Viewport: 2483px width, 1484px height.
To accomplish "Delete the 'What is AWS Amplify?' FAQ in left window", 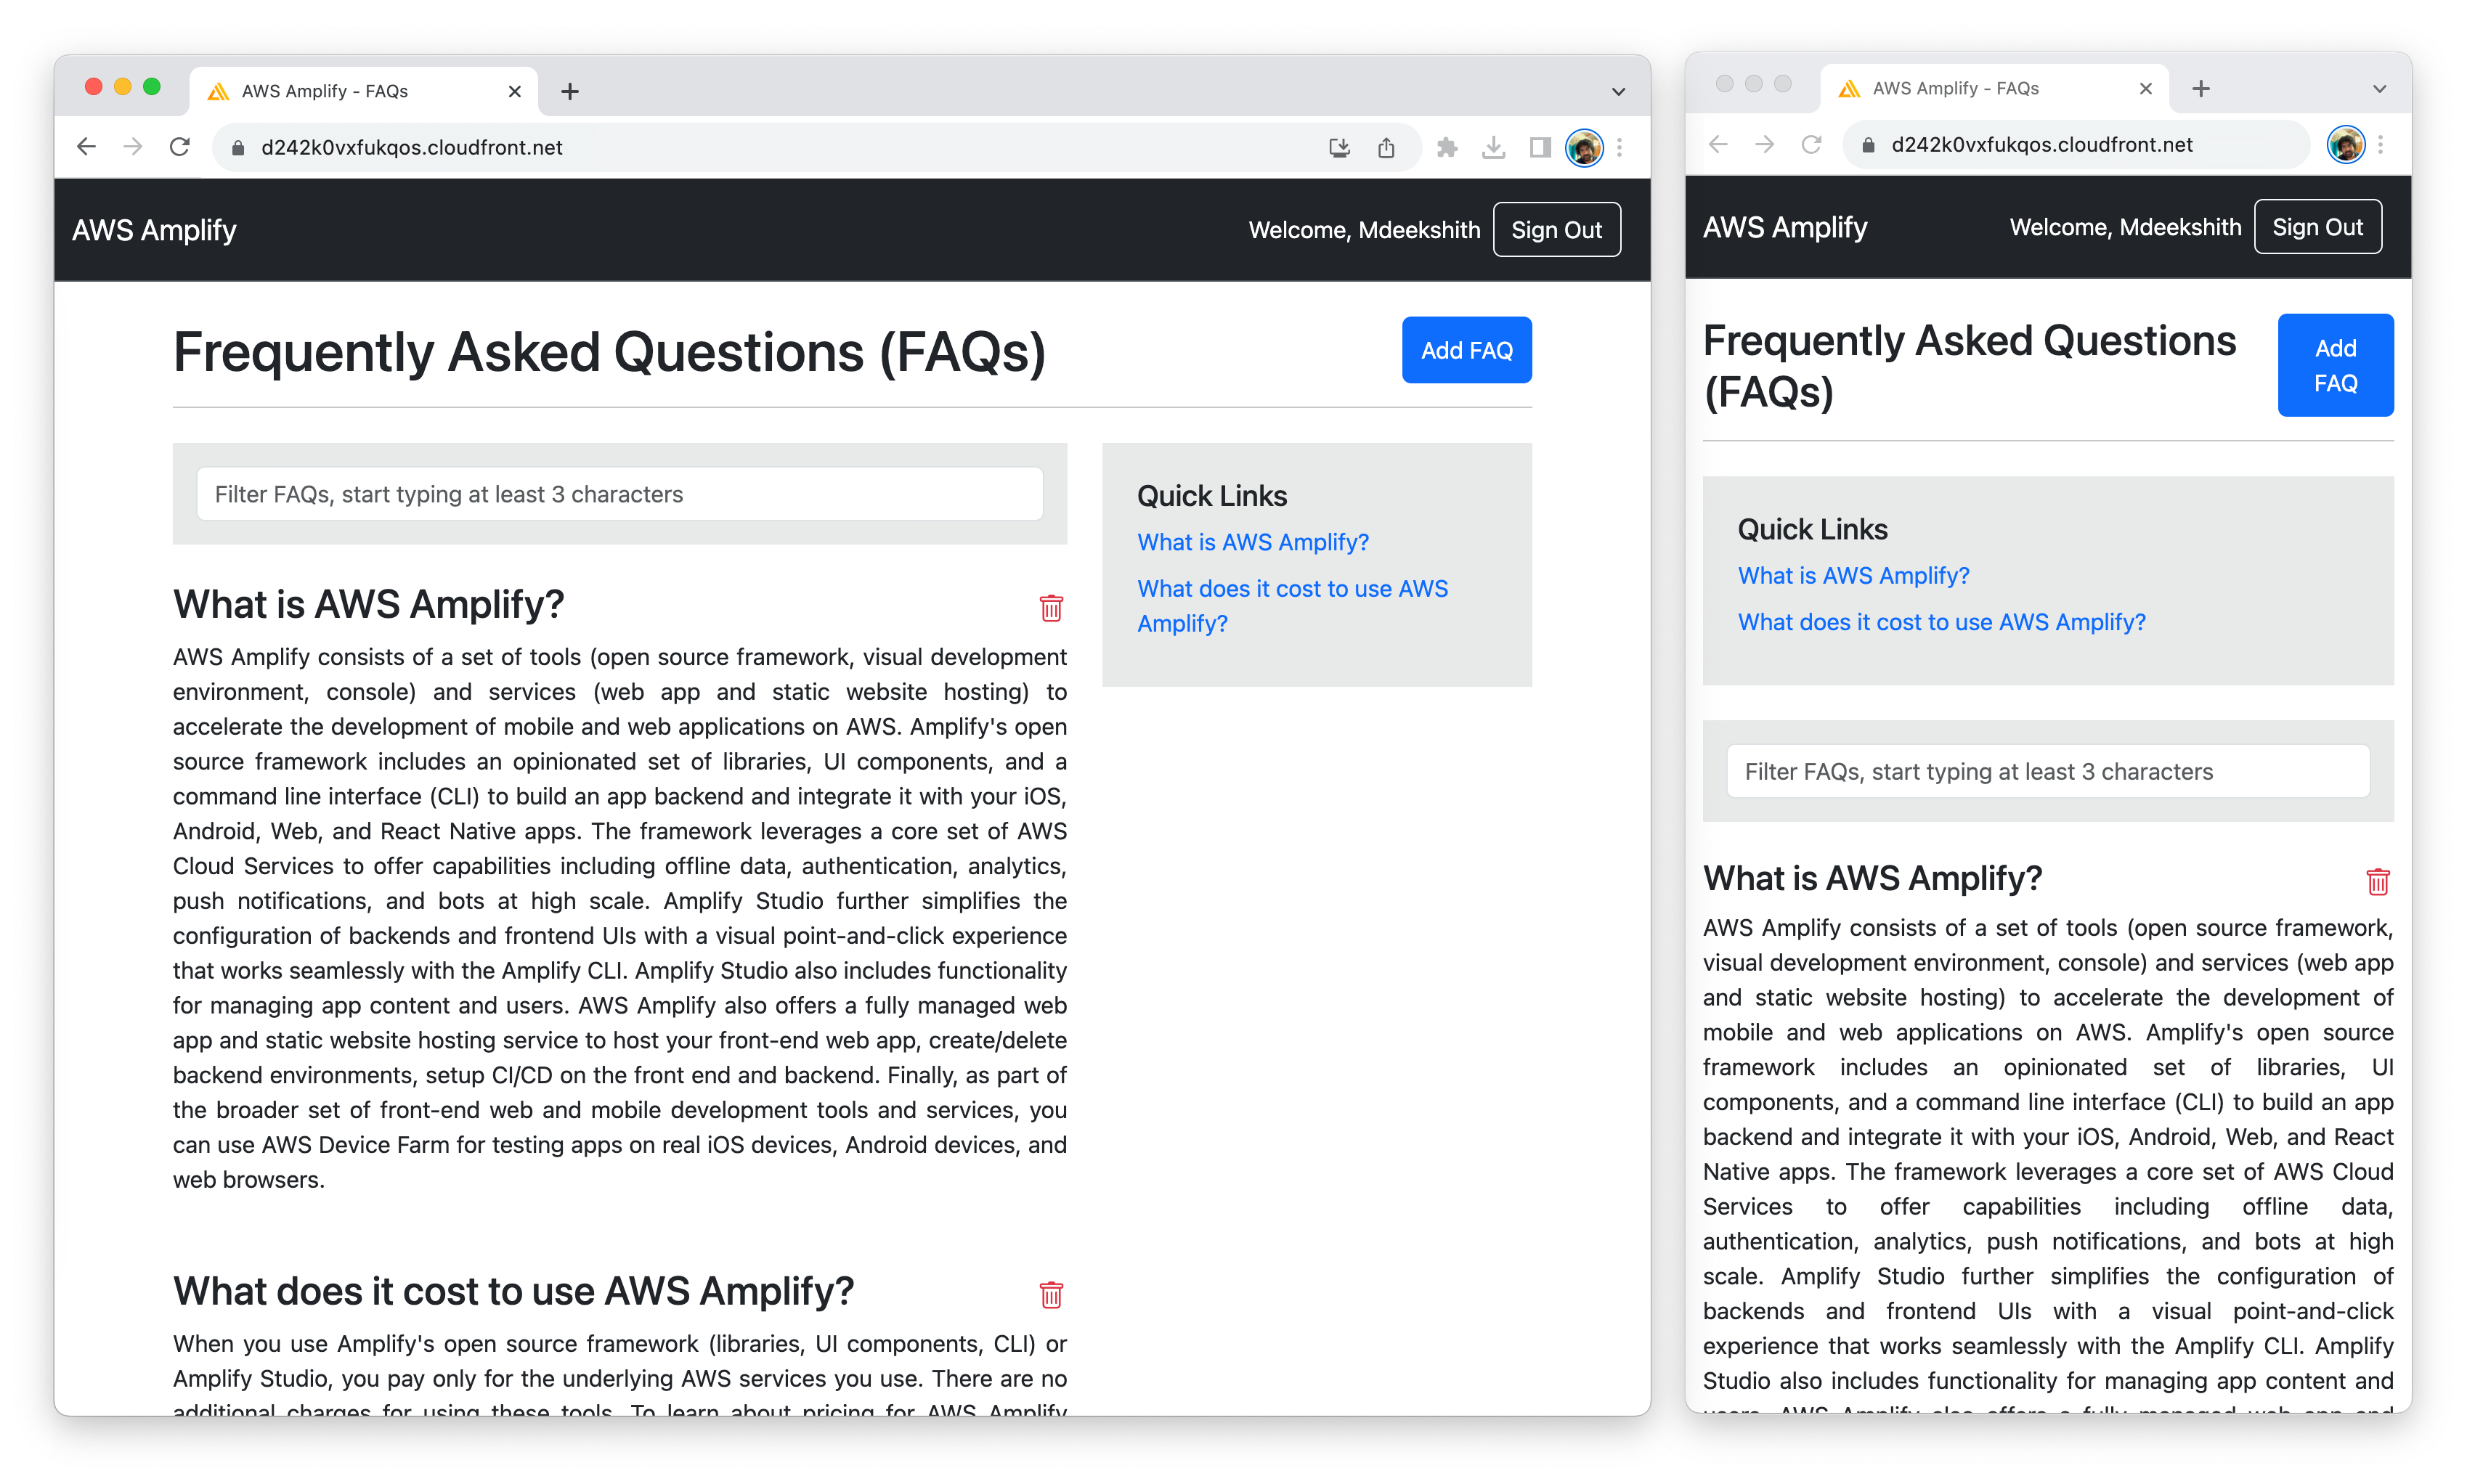I will pyautogui.click(x=1050, y=608).
